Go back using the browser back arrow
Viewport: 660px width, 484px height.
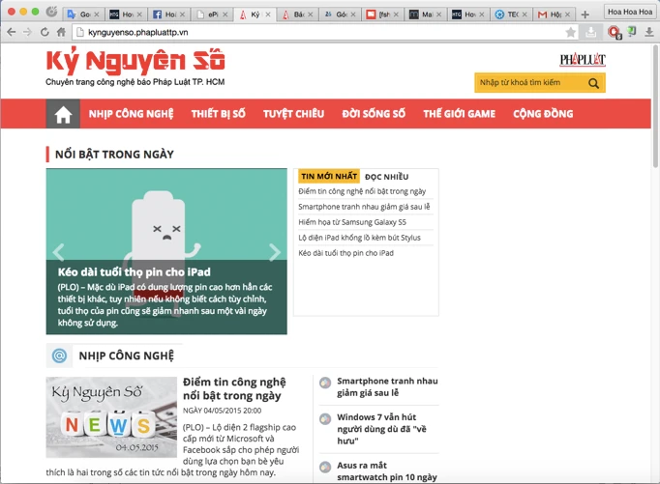click(11, 32)
